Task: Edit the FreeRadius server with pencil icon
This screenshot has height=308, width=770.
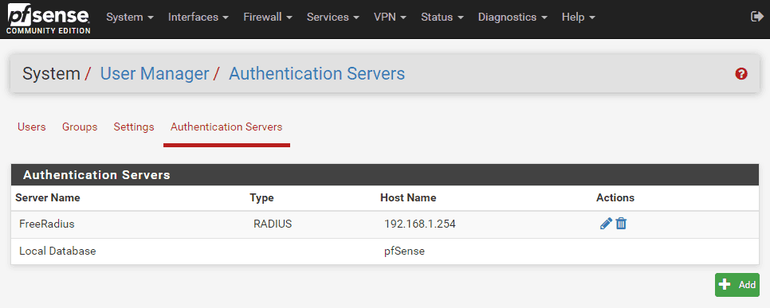Action: click(606, 224)
